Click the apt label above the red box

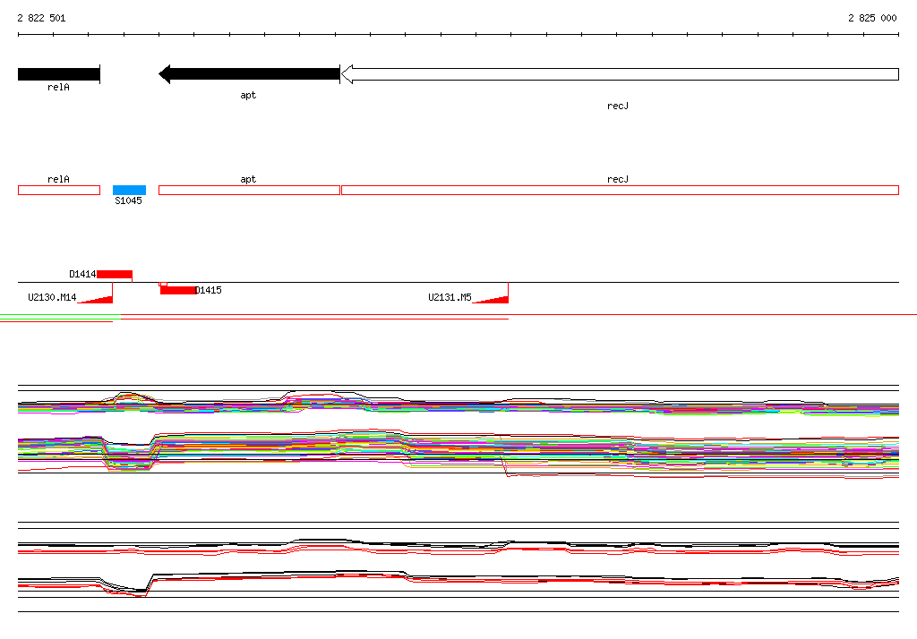248,180
